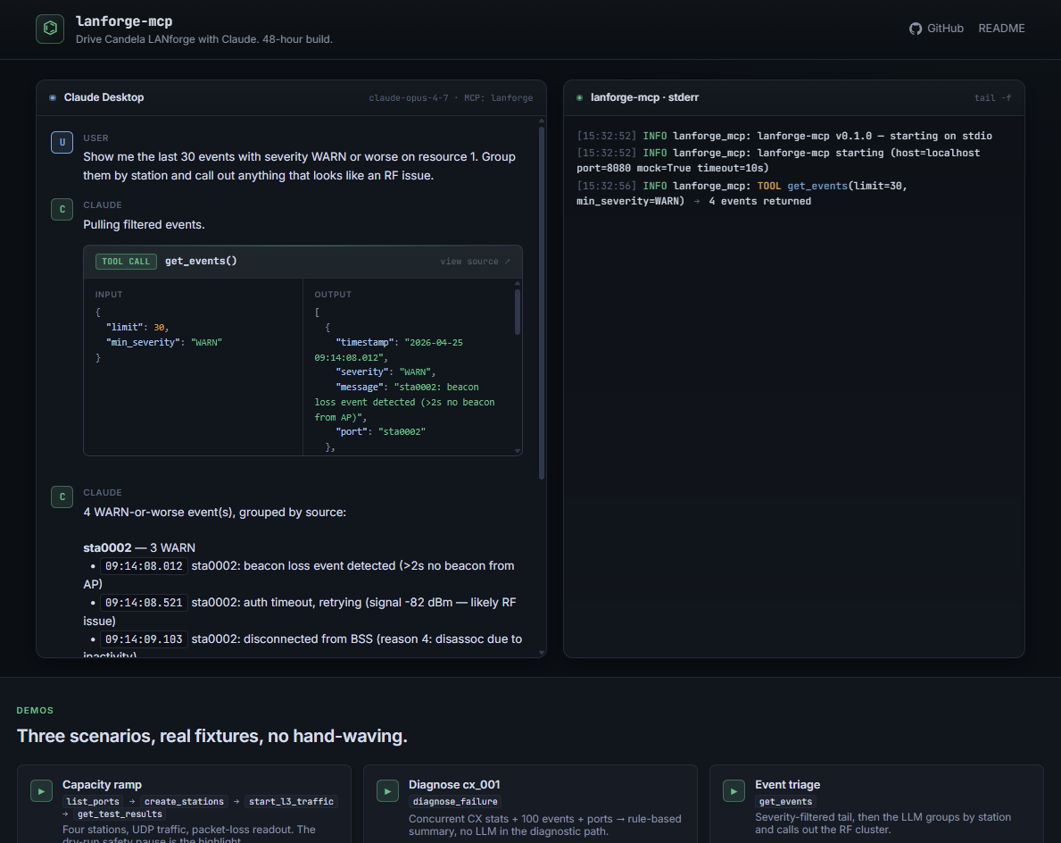The width and height of the screenshot is (1061, 843).
Task: Click the 09:14:08.521 timestamp chip
Action: pos(145,603)
